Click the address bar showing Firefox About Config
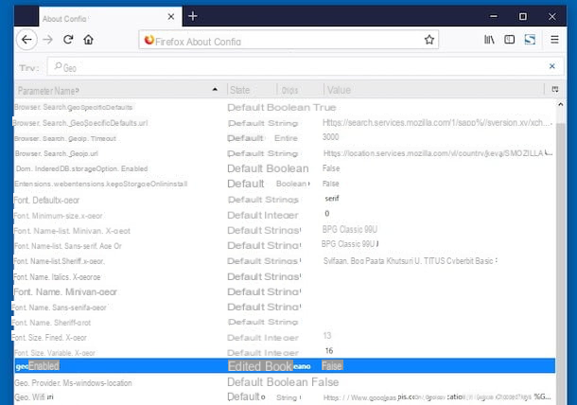Screen dimensions: 577x405 tap(288, 40)
